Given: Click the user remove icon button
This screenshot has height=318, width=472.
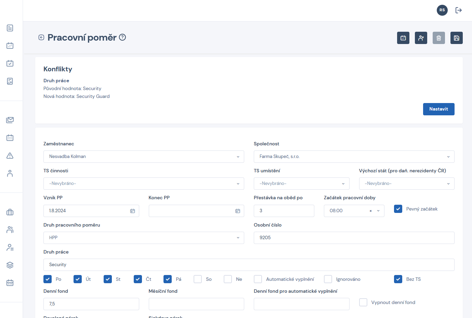Looking at the screenshot, I should pyautogui.click(x=421, y=38).
